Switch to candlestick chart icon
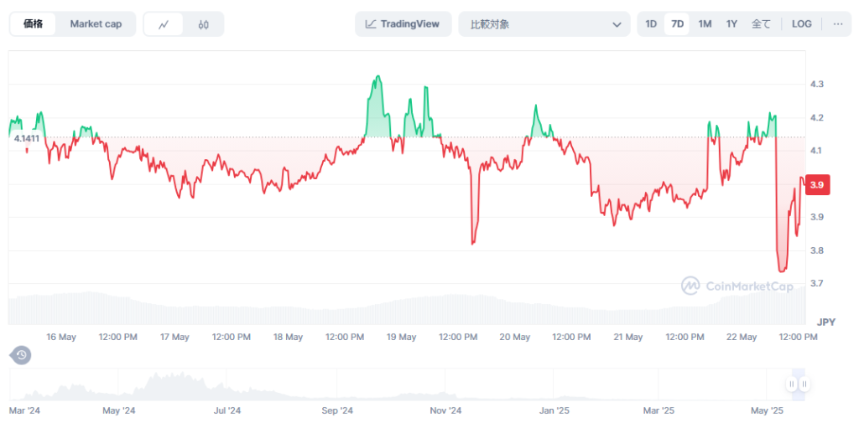Screen dimensions: 859x428 tap(204, 24)
